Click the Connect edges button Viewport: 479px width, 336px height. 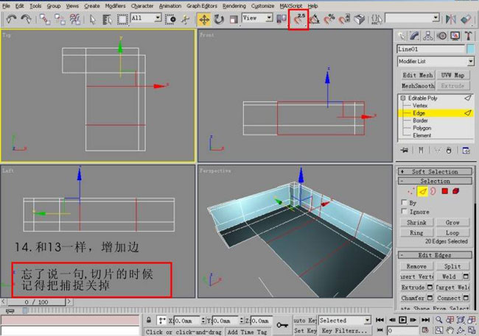(x=449, y=298)
